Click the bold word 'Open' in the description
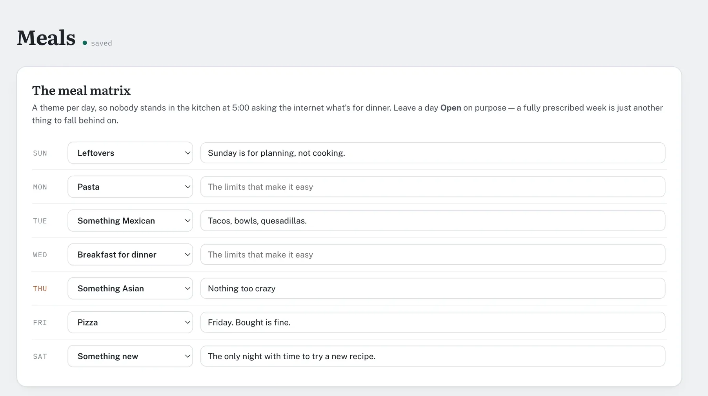Screen dimensions: 708x396 click(x=451, y=108)
